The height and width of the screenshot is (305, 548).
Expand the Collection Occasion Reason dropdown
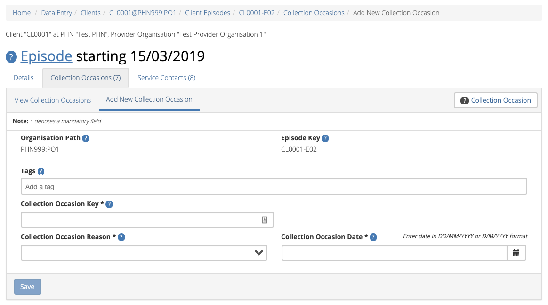tap(144, 253)
